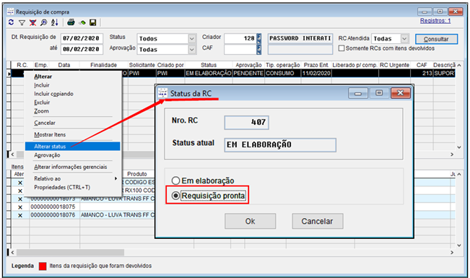Click the floppy disk save icon
Image resolution: width=470 pixels, height=278 pixels.
click(x=93, y=22)
